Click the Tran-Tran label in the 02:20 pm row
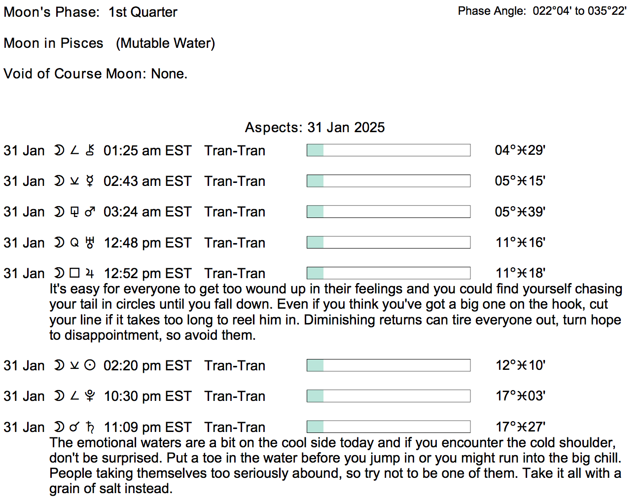This screenshot has height=502, width=643. (x=235, y=365)
